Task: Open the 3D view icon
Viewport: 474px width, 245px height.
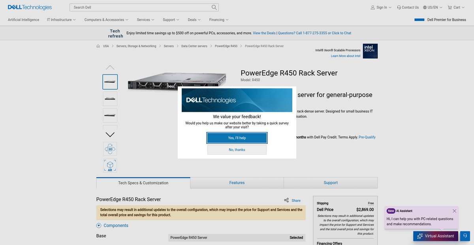Action: tap(110, 149)
